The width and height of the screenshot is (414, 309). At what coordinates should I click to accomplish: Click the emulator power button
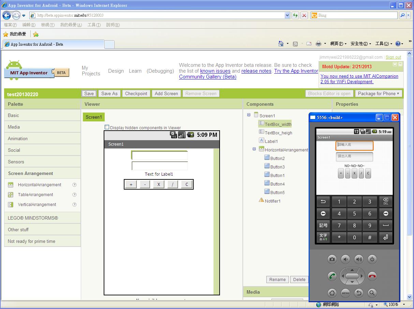372,259
